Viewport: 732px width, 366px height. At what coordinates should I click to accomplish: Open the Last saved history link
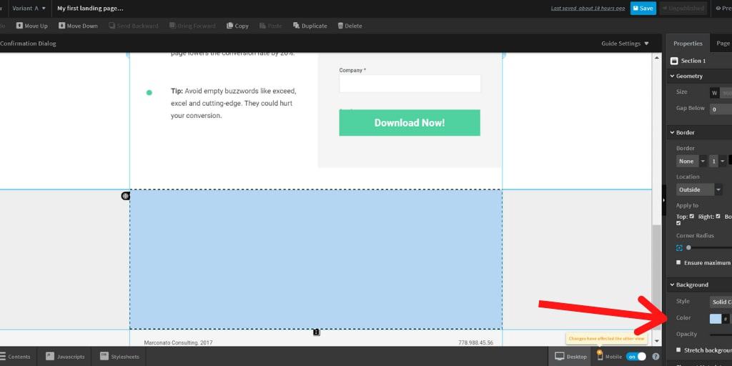pos(588,9)
